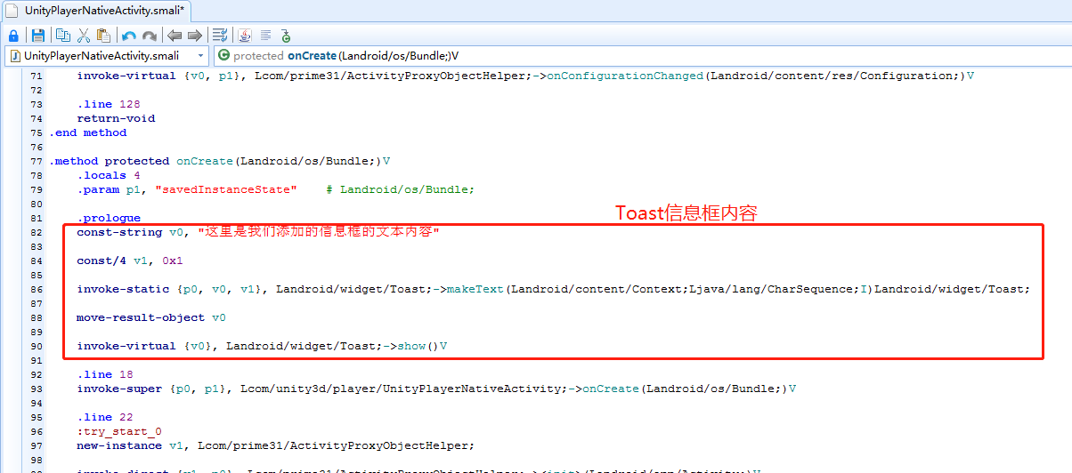Screen dimensions: 1072x473
Task: Toggle the read-only lock icon
Action: click(x=13, y=36)
